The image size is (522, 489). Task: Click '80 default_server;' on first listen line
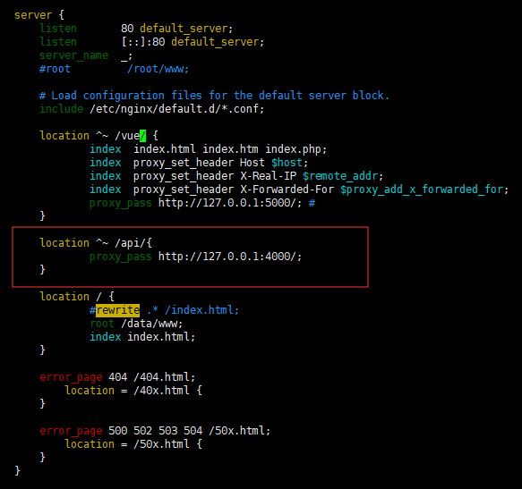pos(176,29)
